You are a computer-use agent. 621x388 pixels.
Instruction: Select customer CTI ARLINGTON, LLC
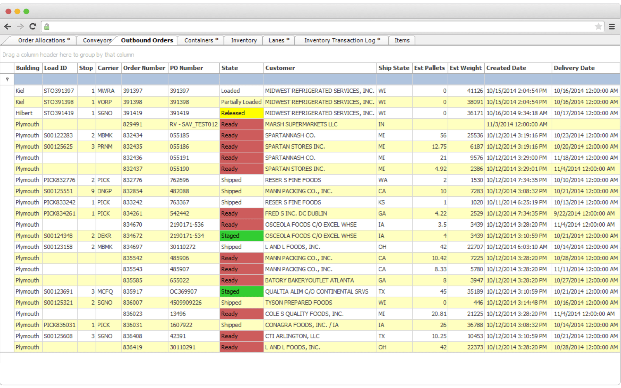coord(320,336)
